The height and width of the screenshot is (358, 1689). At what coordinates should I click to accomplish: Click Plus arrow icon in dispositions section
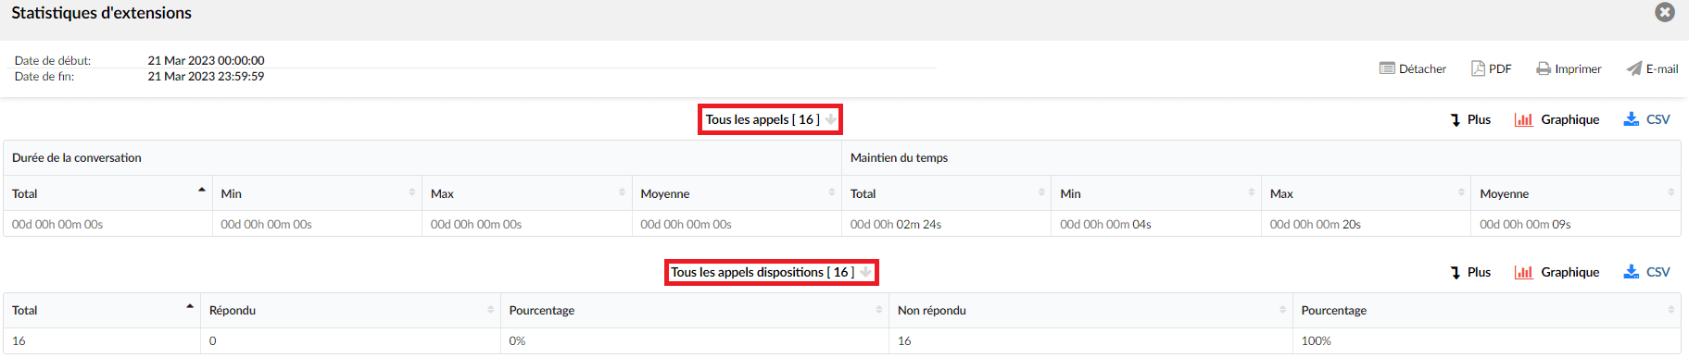(x=1456, y=273)
